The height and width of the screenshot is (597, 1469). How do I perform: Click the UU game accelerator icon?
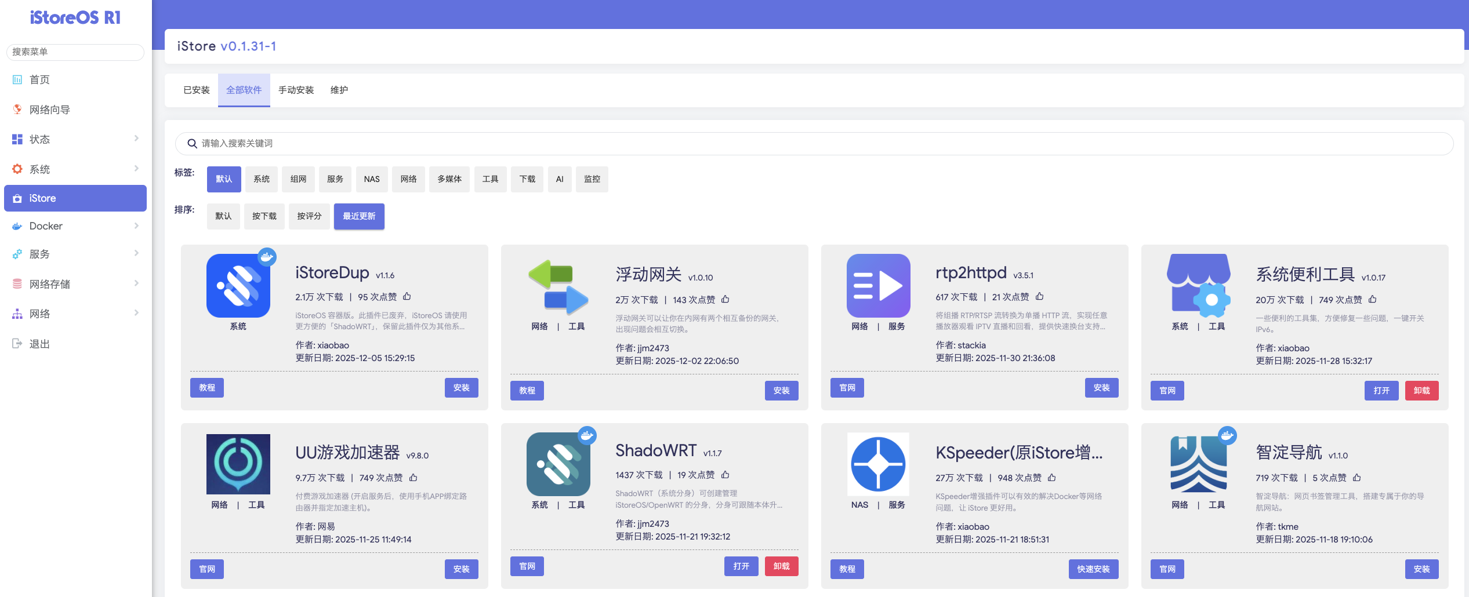click(x=238, y=464)
